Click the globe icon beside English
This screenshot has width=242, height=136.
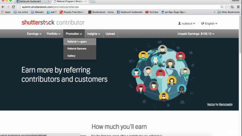point(203,23)
